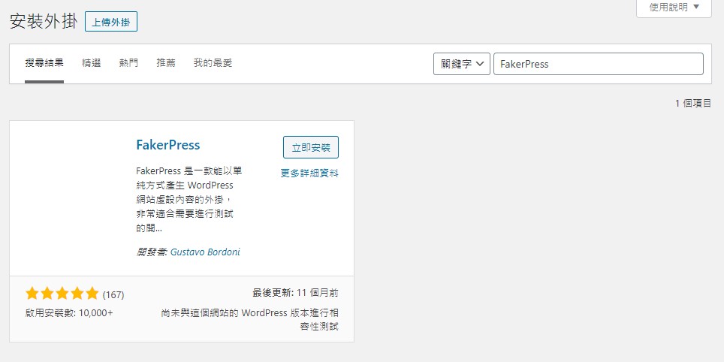This screenshot has width=724, height=362.
Task: Open the FakerPress plugin title link
Action: click(168, 145)
